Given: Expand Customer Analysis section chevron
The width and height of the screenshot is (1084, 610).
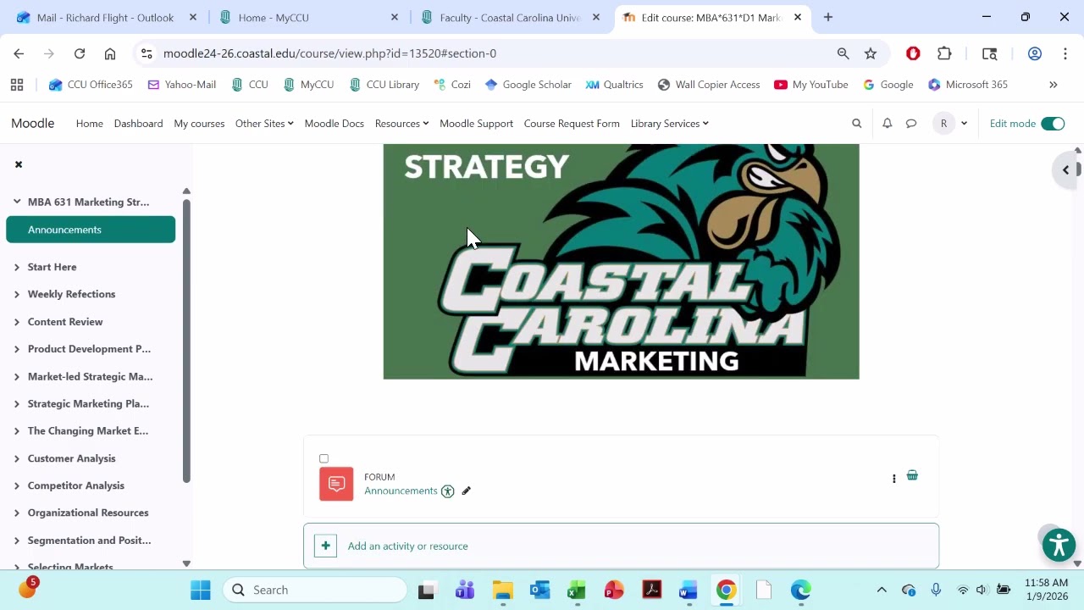Looking at the screenshot, I should [17, 458].
